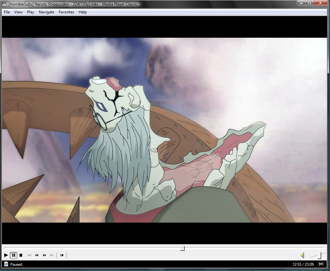Open the View menu

coord(18,12)
